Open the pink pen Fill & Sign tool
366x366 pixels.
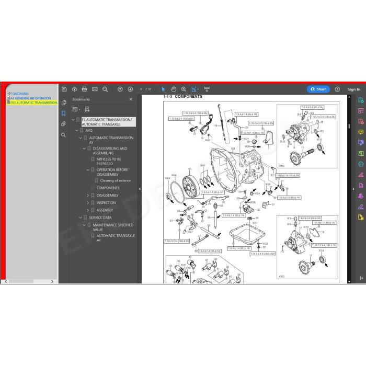click(x=361, y=175)
